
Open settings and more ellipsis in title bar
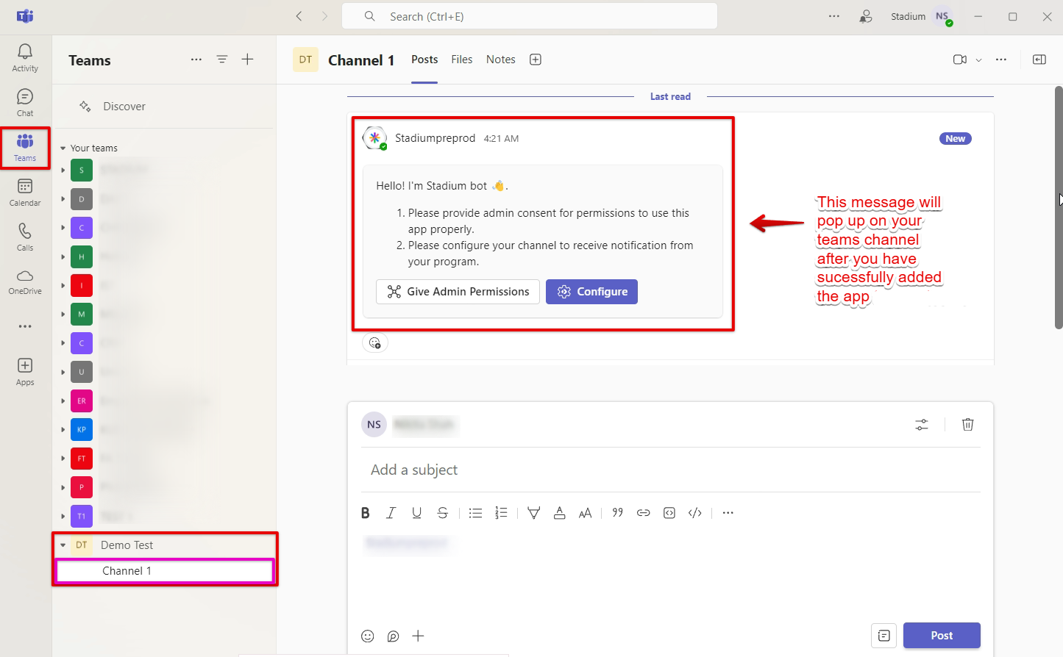click(833, 16)
